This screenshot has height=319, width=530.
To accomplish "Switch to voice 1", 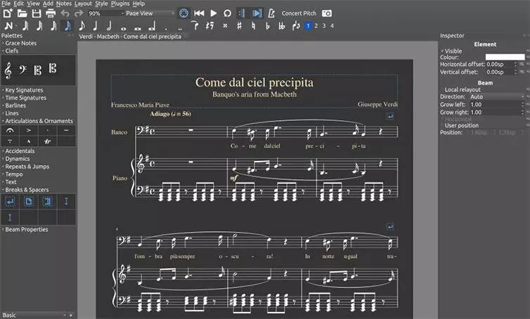I will click(x=308, y=26).
